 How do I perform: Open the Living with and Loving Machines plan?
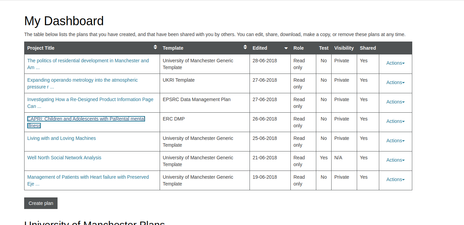click(x=61, y=138)
